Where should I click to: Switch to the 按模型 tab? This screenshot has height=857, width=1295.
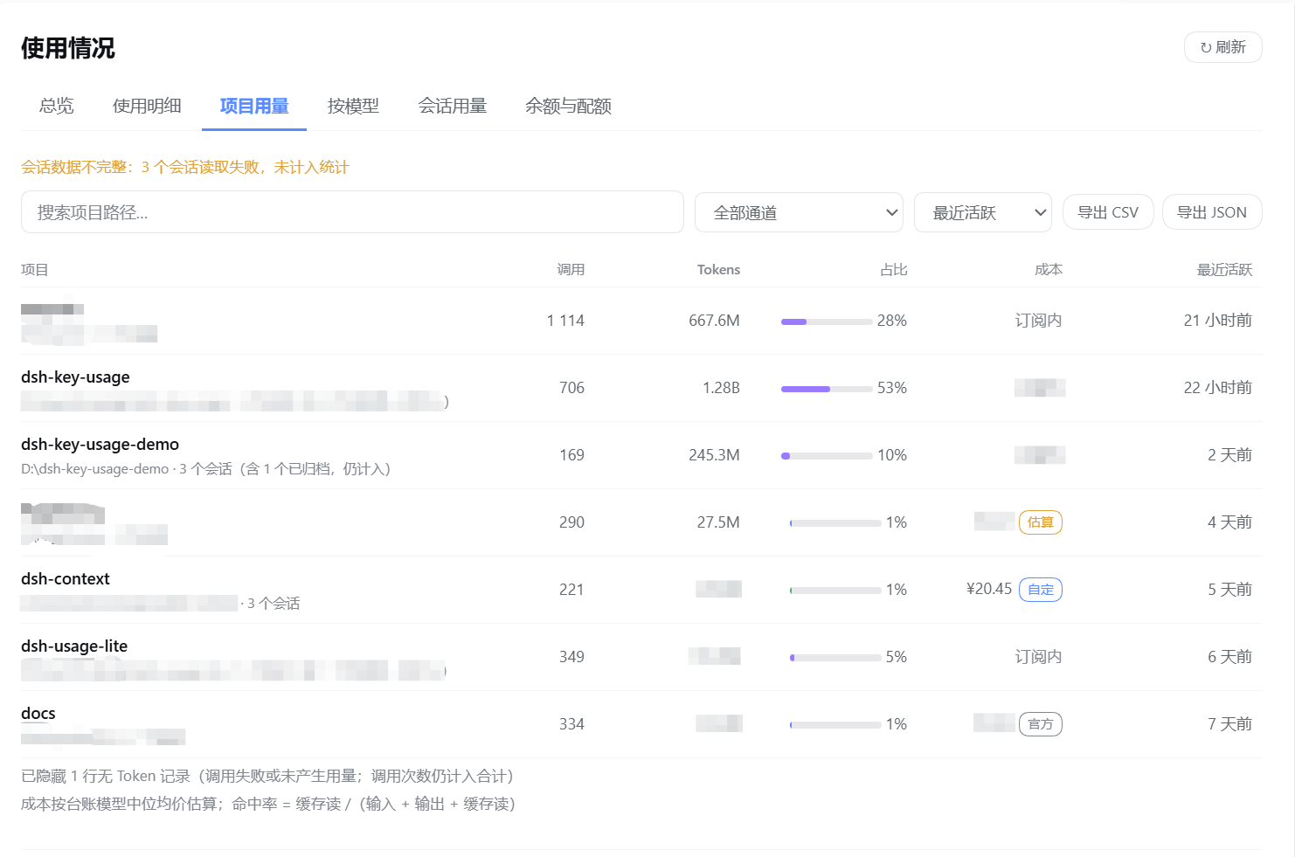click(353, 106)
